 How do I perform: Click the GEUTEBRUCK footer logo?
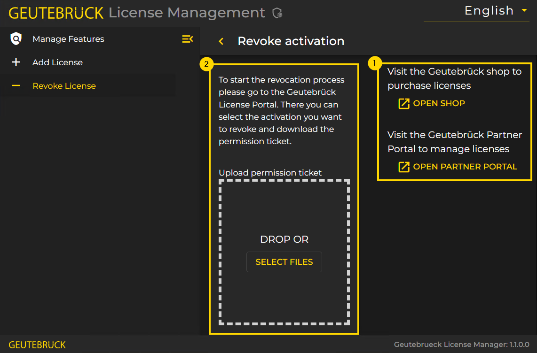coord(37,345)
